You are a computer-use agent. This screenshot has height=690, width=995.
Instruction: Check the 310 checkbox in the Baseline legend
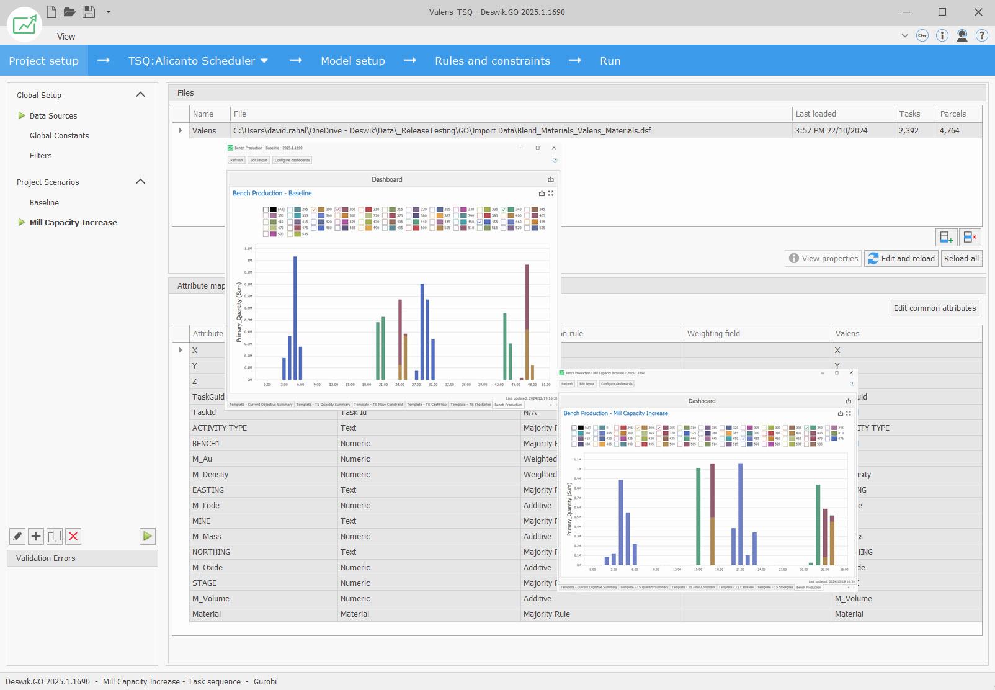pos(361,209)
